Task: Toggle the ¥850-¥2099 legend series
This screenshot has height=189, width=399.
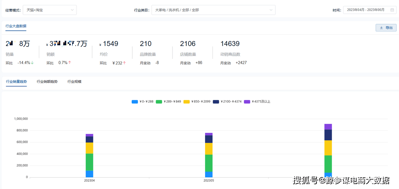Action: click(x=198, y=102)
